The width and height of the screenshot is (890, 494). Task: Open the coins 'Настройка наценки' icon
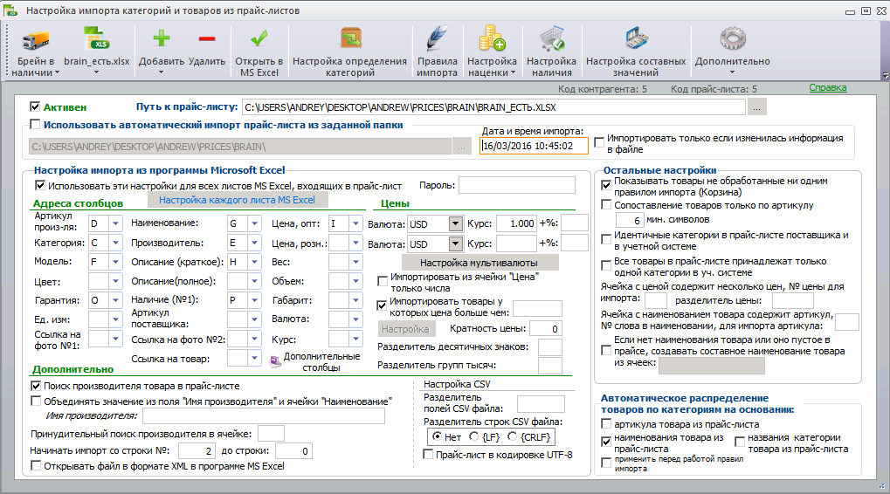tap(492, 38)
